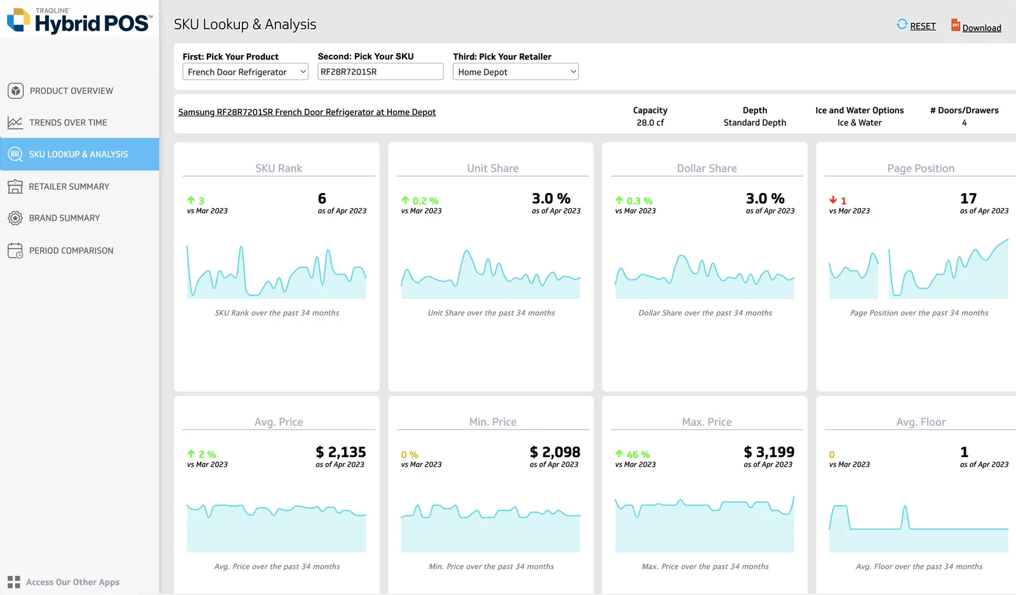Click the Page Position card title
The image size is (1016, 595).
click(x=921, y=168)
